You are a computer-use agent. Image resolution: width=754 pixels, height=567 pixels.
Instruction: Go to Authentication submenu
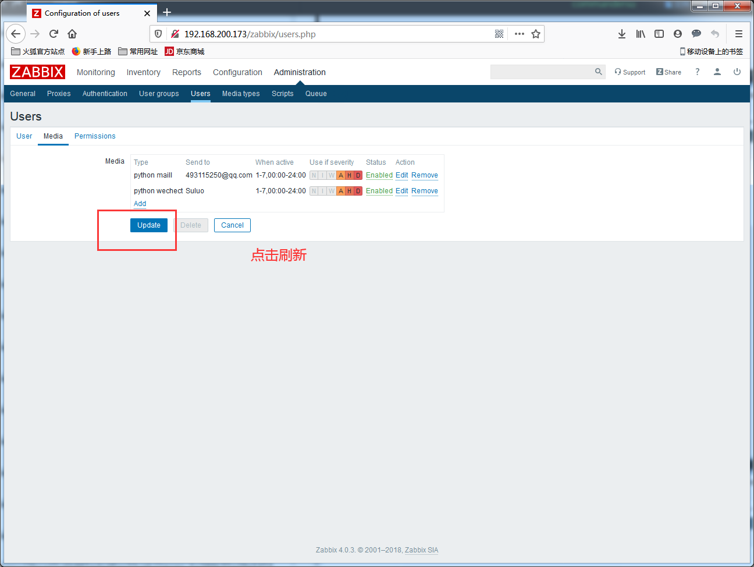point(105,94)
